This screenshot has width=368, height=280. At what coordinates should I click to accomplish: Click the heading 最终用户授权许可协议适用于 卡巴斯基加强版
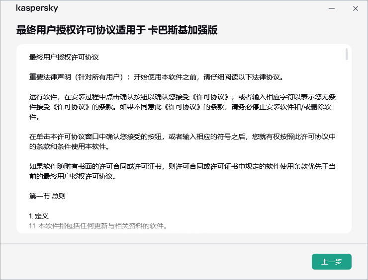117,30
